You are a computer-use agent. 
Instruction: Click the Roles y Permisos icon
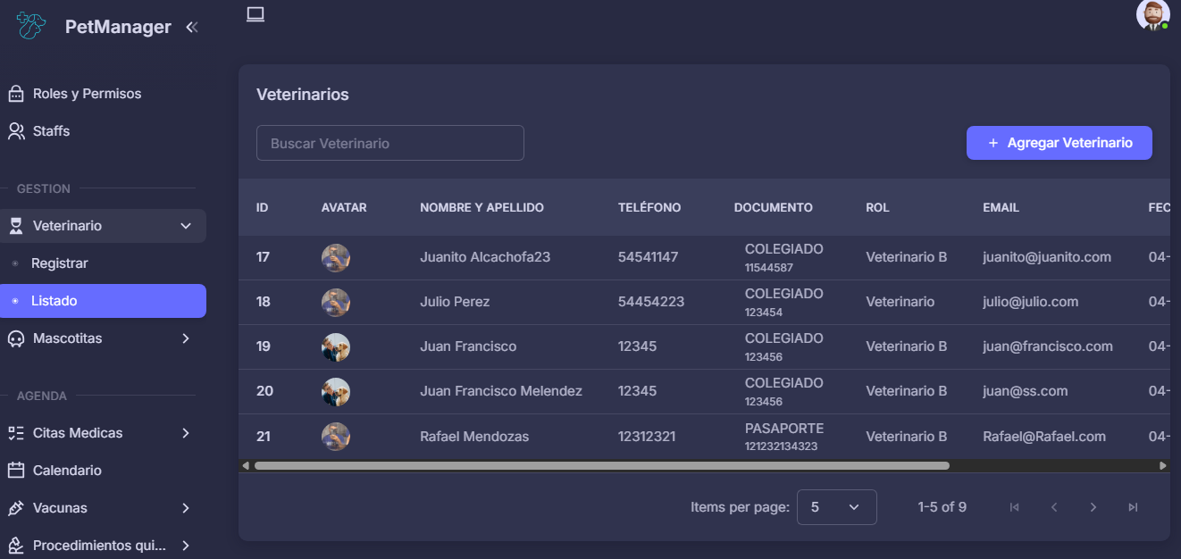coord(16,94)
